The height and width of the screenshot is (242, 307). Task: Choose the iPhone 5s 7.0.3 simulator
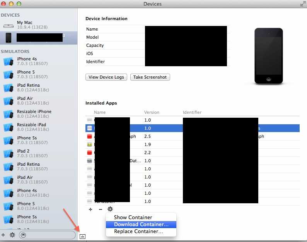point(39,140)
